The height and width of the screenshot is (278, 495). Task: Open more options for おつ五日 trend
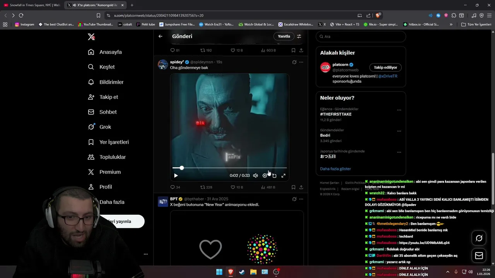click(399, 152)
